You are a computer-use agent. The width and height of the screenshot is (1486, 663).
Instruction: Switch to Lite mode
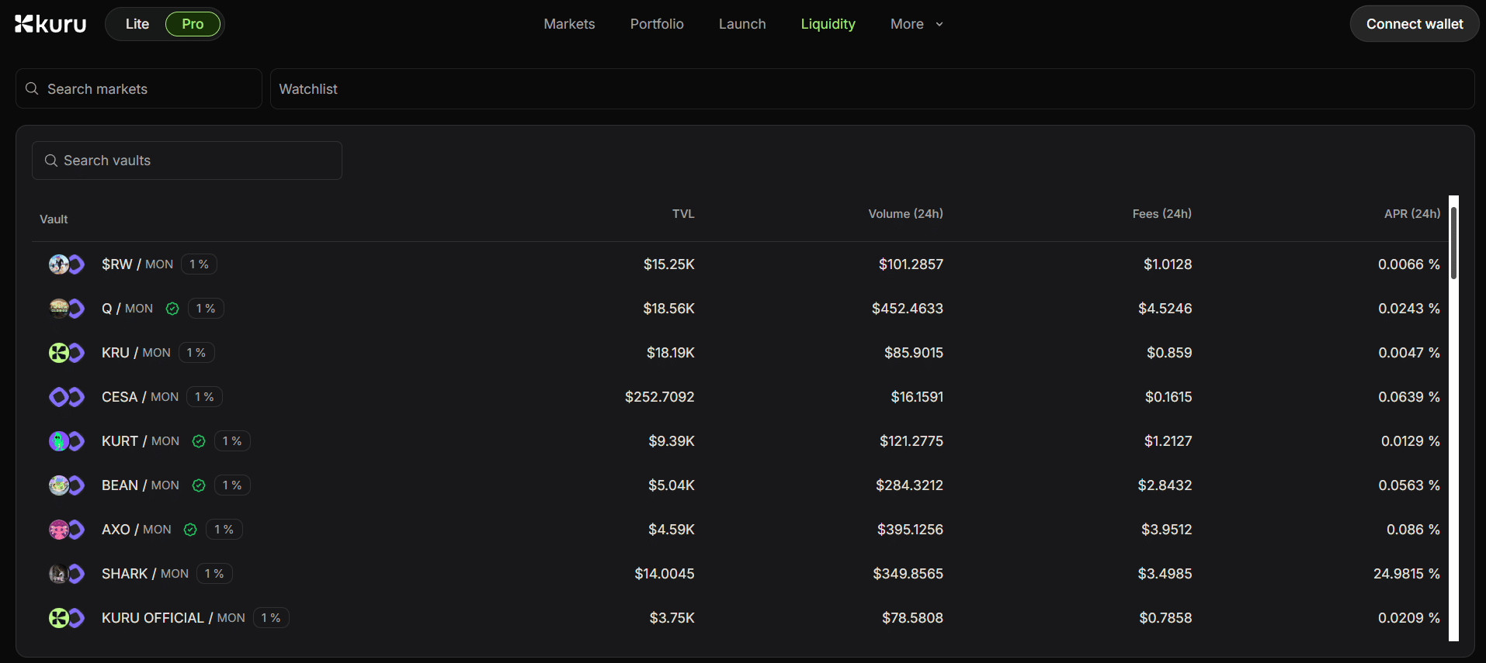137,24
